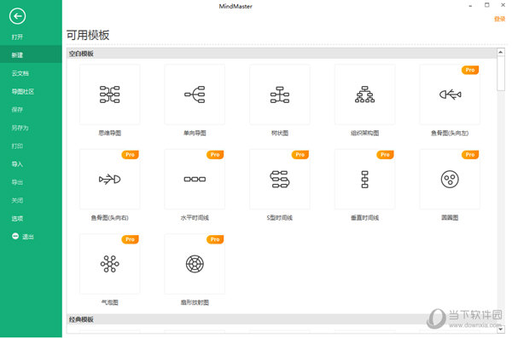
Task: Click the scrollbar up arrow
Action: 501,52
